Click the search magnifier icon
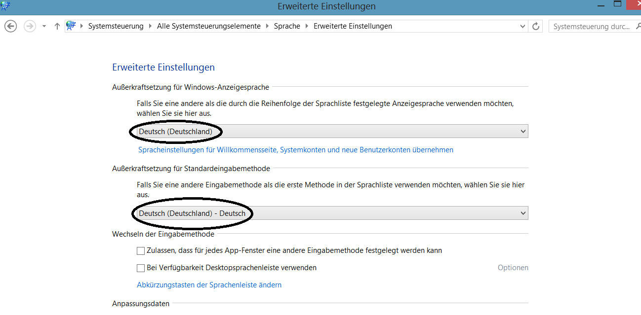 638,26
